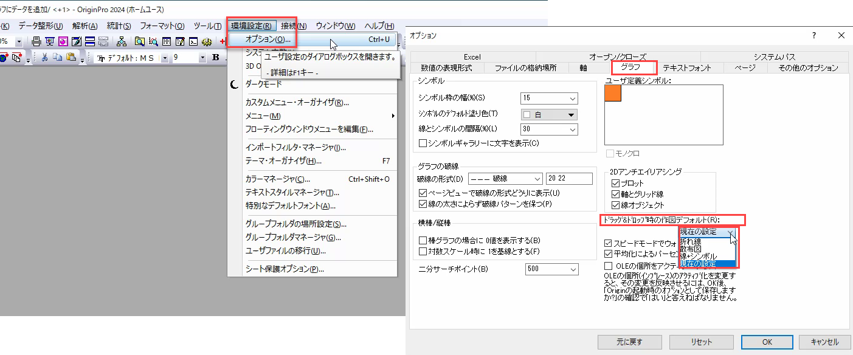This screenshot has width=853, height=355.
Task: Open the dash line format dropdown
Action: 536,178
